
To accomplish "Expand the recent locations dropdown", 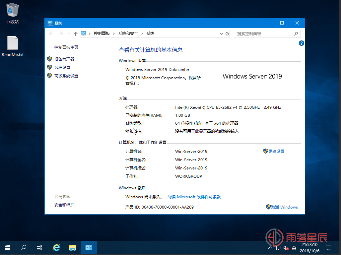I will (x=69, y=34).
